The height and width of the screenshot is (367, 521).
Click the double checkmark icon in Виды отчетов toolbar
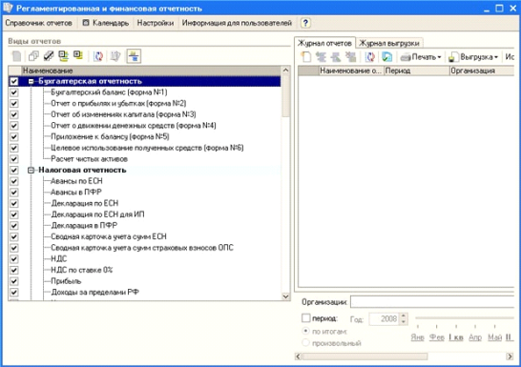(49, 56)
